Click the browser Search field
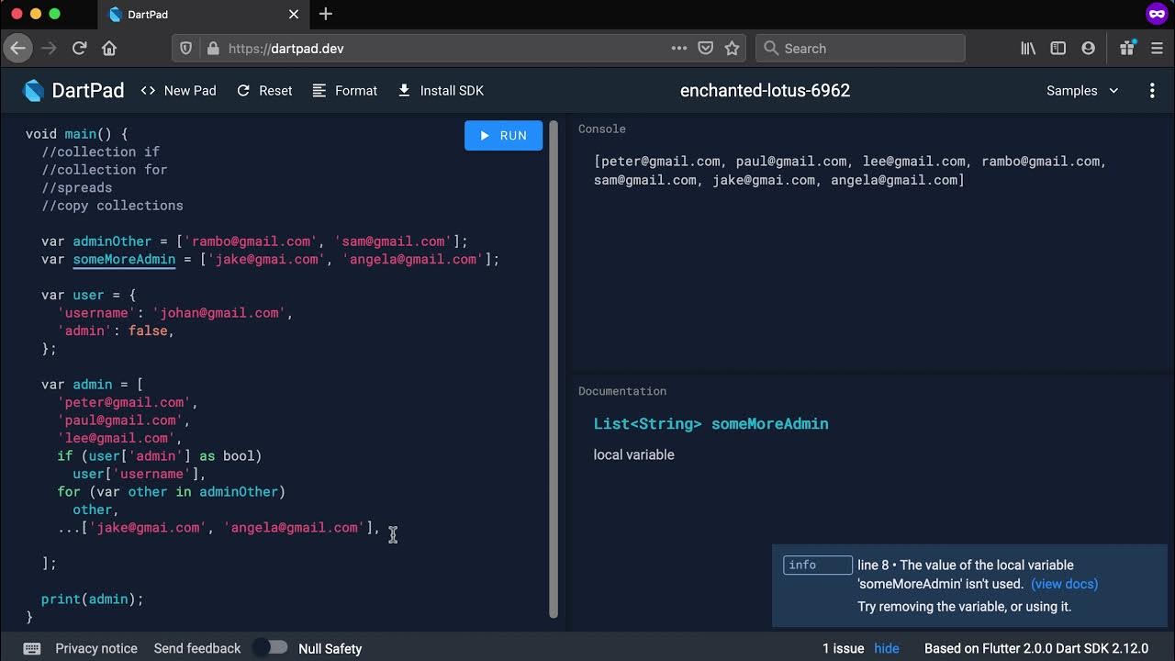 860,48
